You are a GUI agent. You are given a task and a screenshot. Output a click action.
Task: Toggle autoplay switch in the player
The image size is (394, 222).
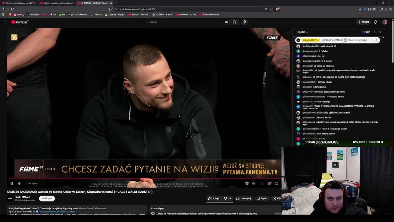253,183
